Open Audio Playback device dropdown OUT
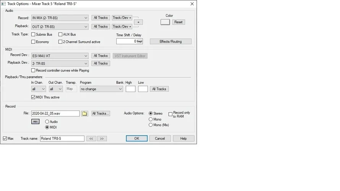 click(x=60, y=27)
